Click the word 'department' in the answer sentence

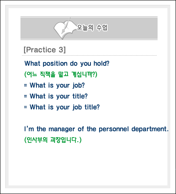[x=149, y=129]
